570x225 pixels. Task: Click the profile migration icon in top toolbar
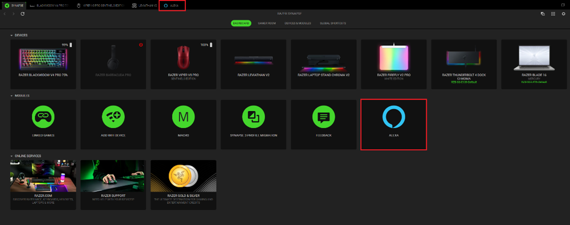click(x=543, y=14)
